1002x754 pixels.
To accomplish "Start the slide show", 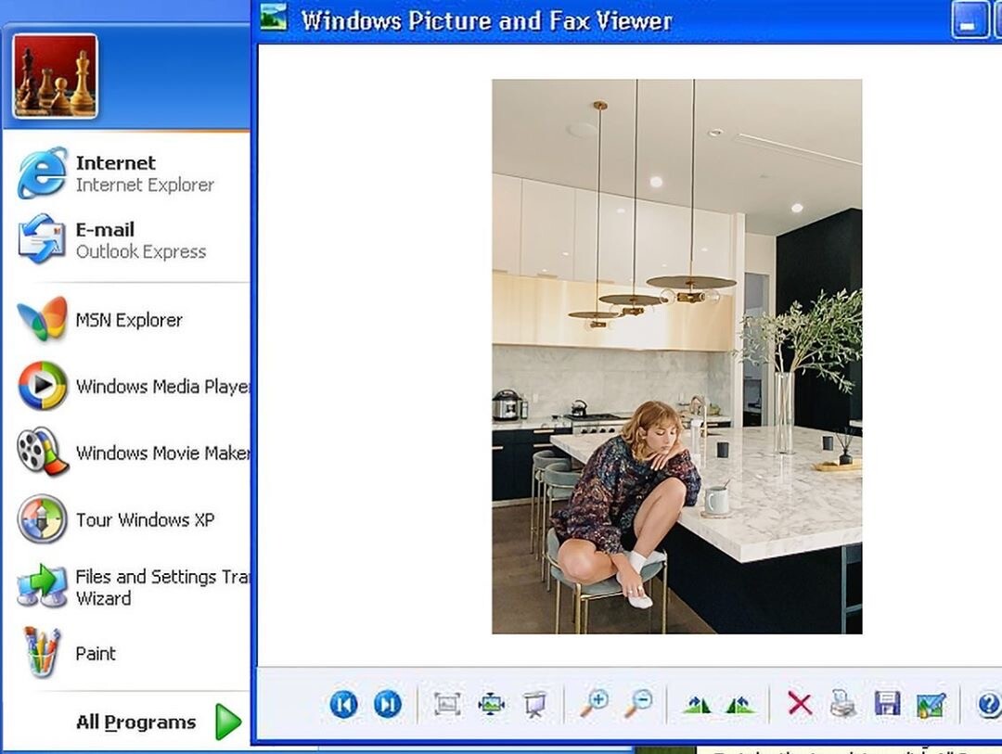I will click(x=534, y=705).
